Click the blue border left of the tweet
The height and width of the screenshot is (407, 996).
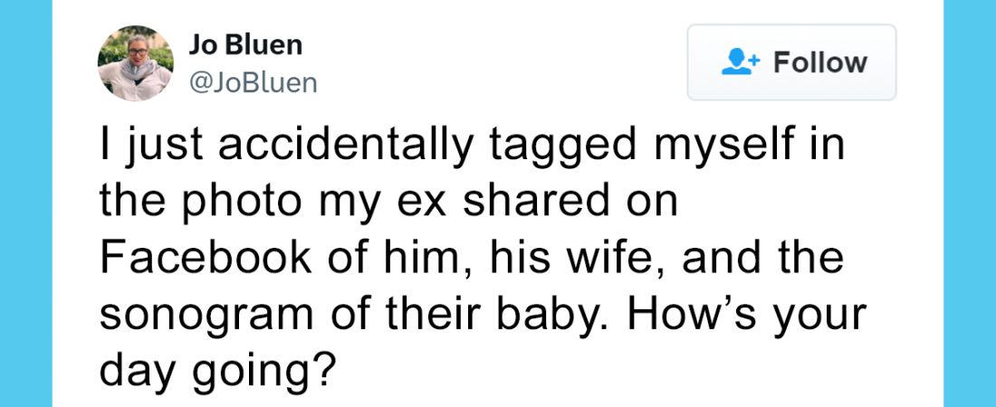26,203
